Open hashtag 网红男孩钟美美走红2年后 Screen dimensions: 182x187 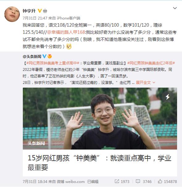pyautogui.click(x=151, y=63)
